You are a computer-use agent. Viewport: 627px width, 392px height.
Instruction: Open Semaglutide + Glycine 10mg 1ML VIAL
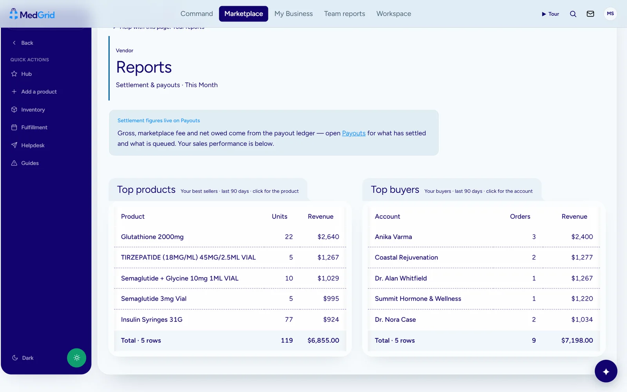click(x=230, y=278)
